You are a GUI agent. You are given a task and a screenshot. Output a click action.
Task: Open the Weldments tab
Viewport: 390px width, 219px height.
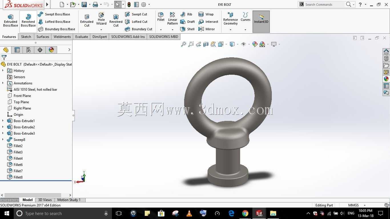coord(62,37)
